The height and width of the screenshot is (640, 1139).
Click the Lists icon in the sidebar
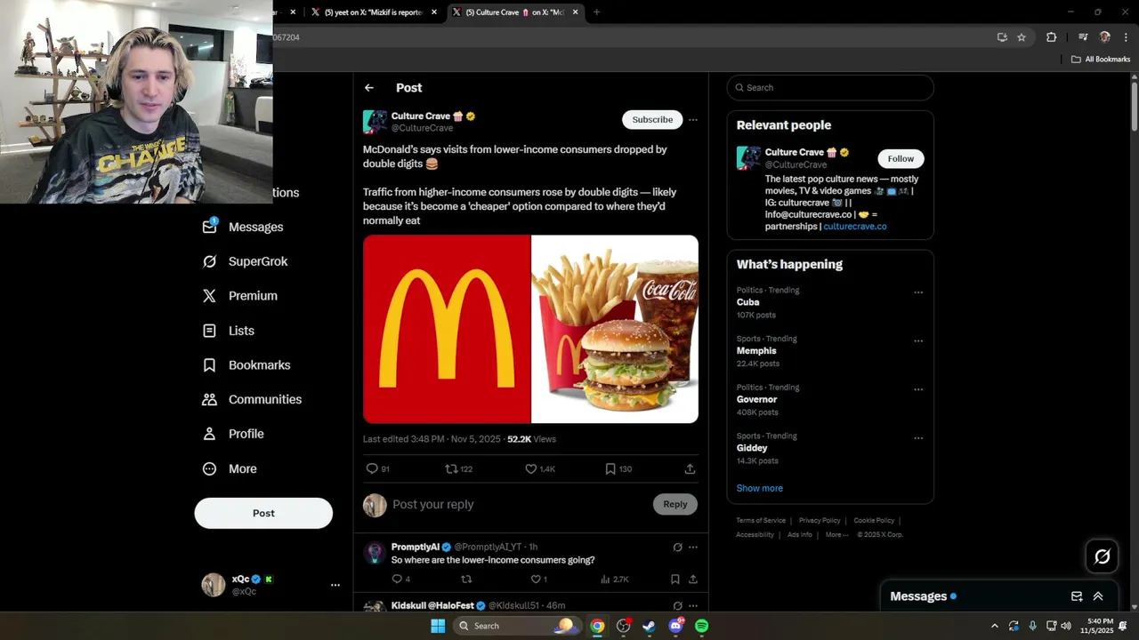209,331
